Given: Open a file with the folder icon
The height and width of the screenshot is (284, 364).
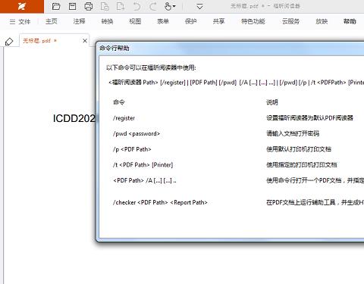Looking at the screenshot, I should point(56,6).
